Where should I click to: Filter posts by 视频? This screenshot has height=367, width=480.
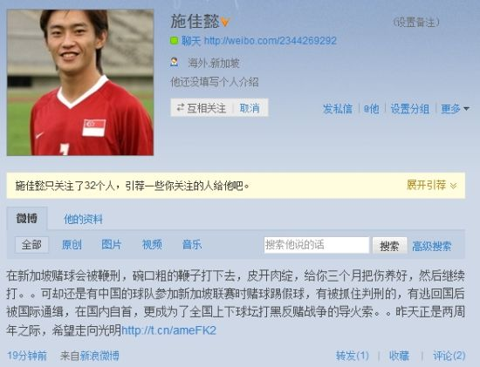point(152,245)
